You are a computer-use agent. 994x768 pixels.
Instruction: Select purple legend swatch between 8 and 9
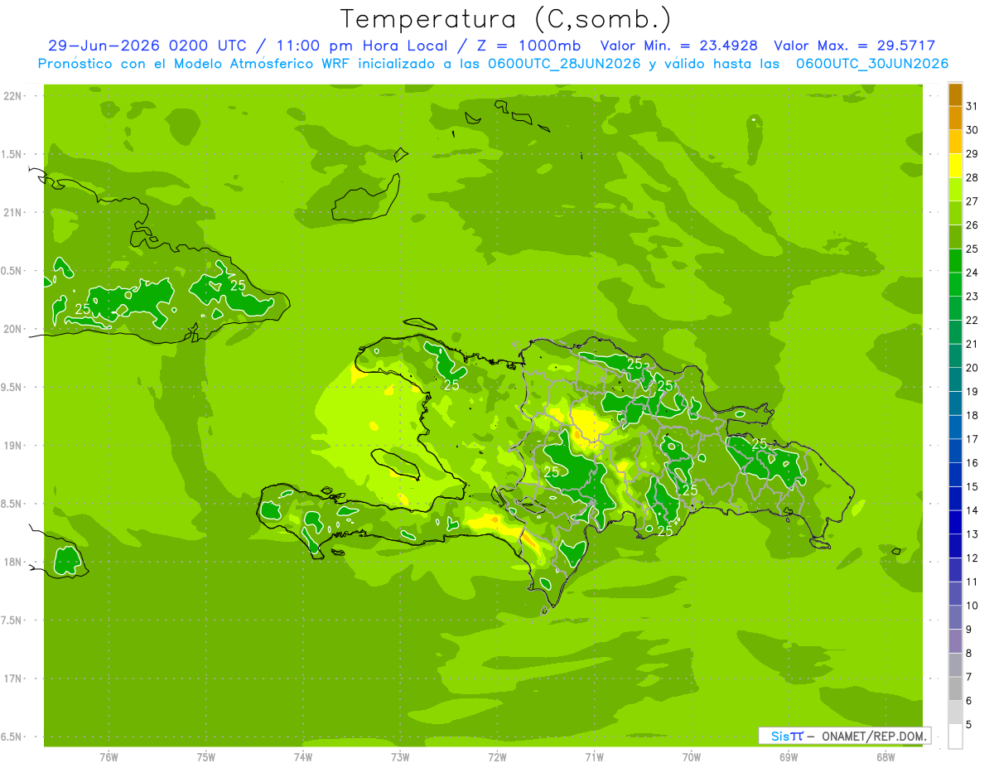(x=955, y=641)
